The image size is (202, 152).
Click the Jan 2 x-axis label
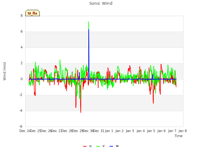(x=119, y=131)
